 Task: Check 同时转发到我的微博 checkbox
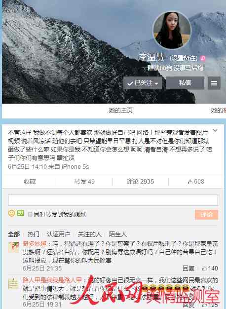click(x=30, y=214)
